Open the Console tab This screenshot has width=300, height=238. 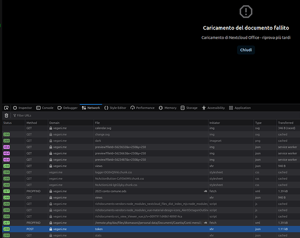(x=45, y=108)
